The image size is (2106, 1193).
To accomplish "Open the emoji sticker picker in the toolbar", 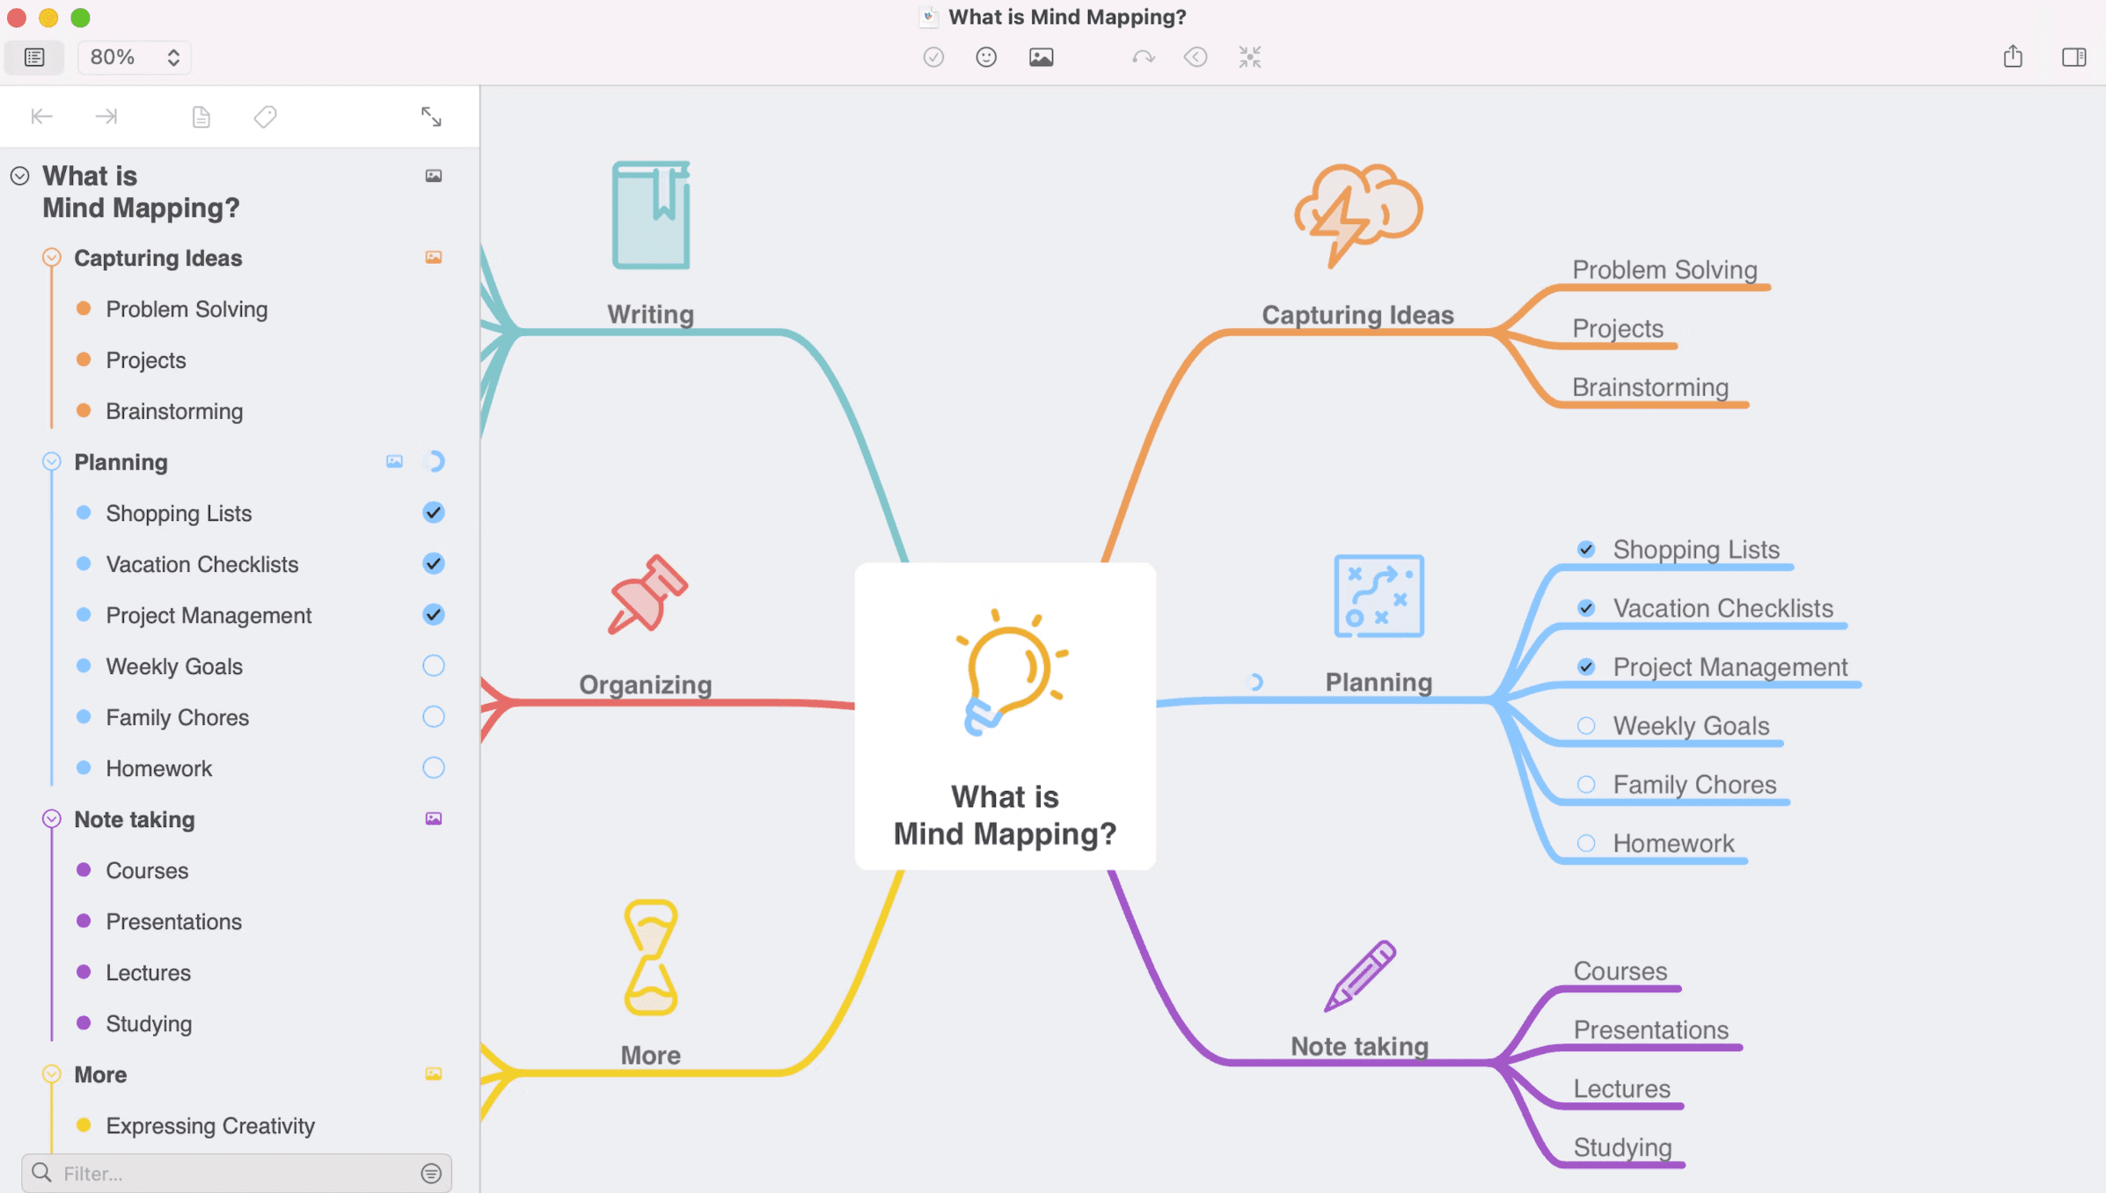I will [x=985, y=56].
